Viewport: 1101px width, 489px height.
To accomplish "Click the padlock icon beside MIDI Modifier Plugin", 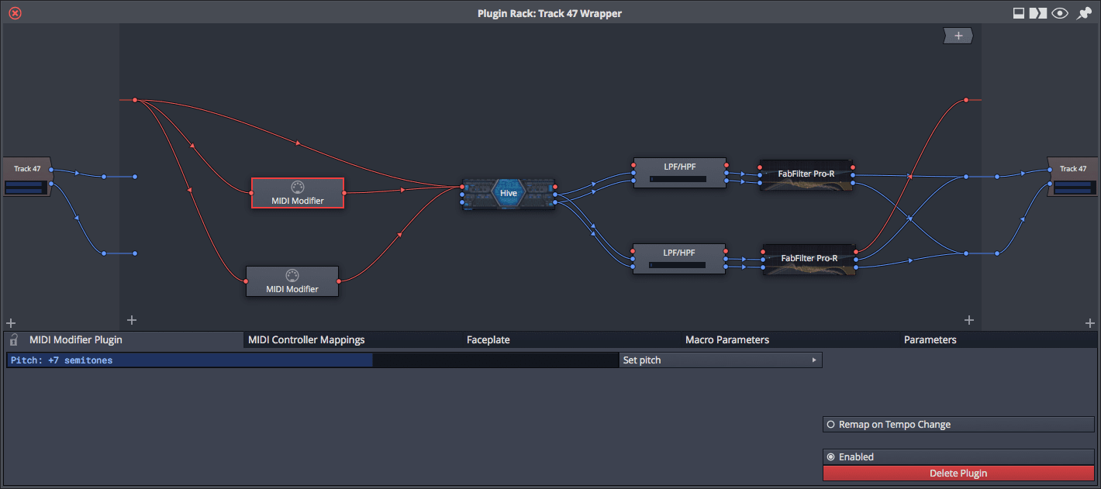I will tap(13, 340).
